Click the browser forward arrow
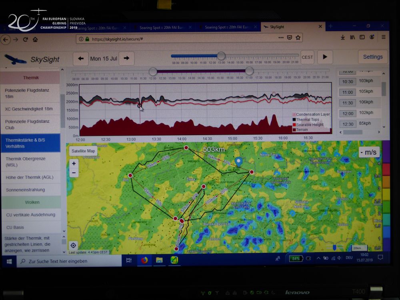400x300 pixels. pyautogui.click(x=16, y=40)
